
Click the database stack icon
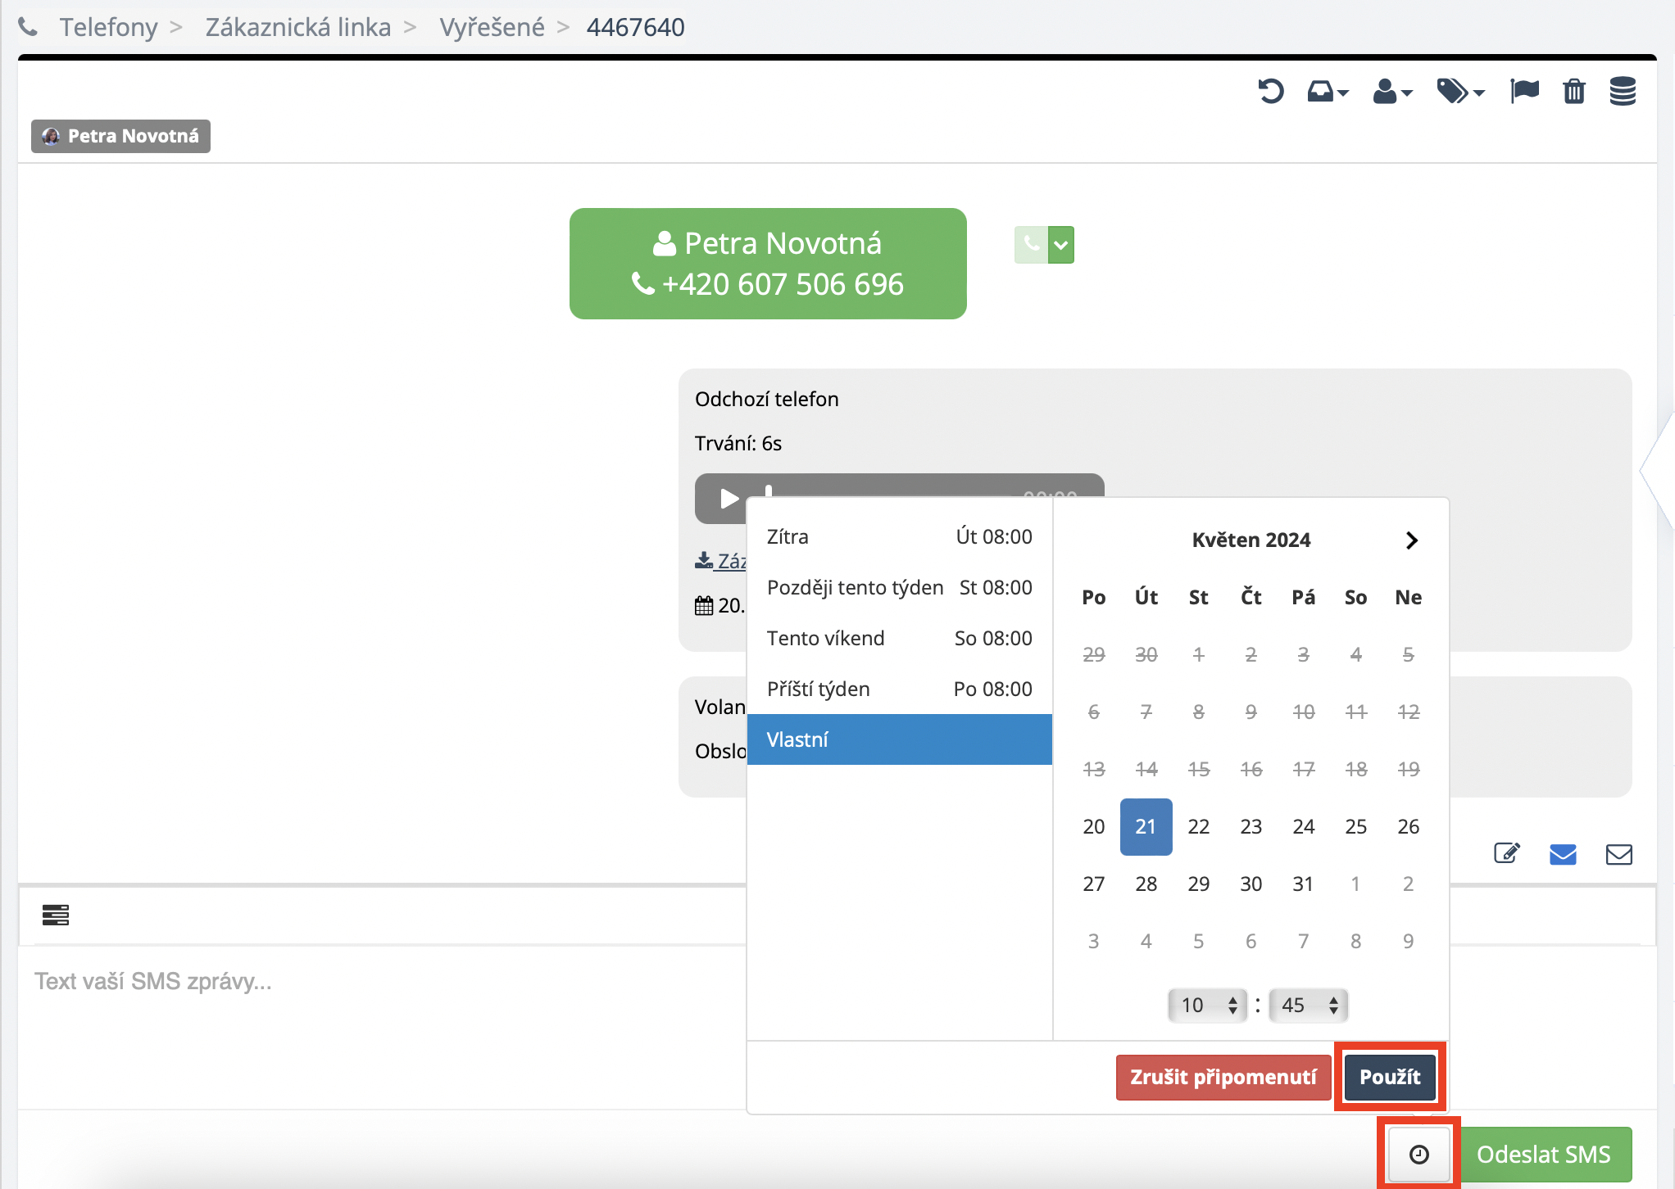pyautogui.click(x=1623, y=91)
